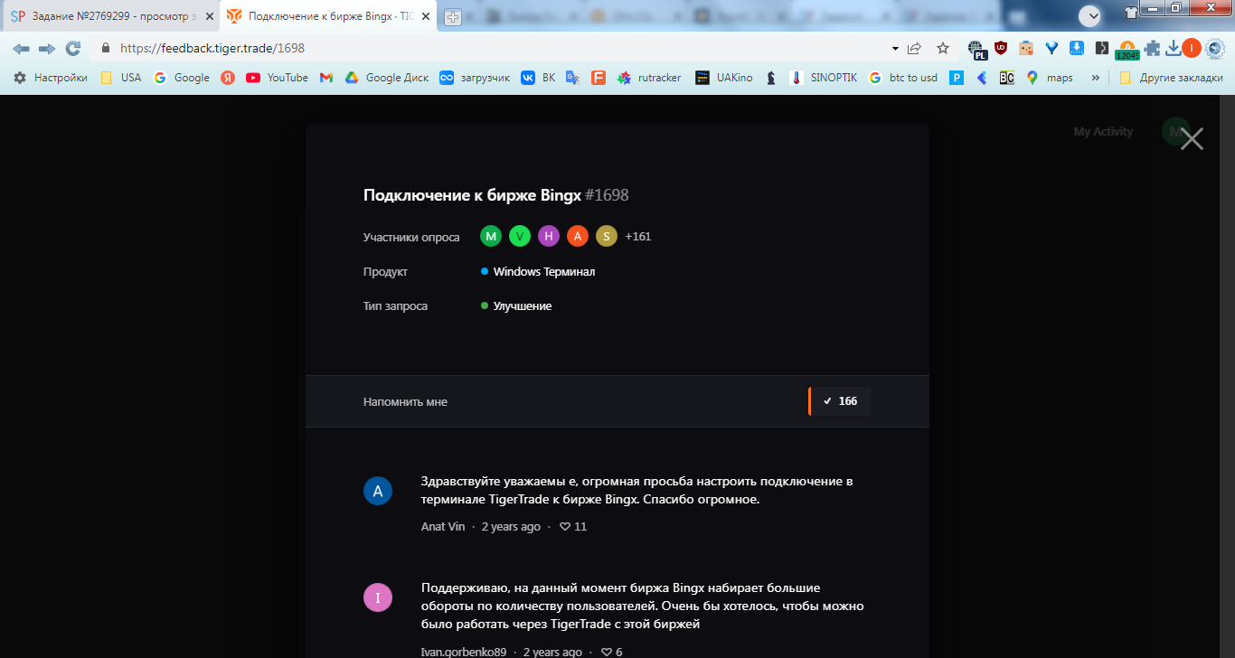Open the blue download arrow extension
This screenshot has width=1235, height=658.
1077,48
